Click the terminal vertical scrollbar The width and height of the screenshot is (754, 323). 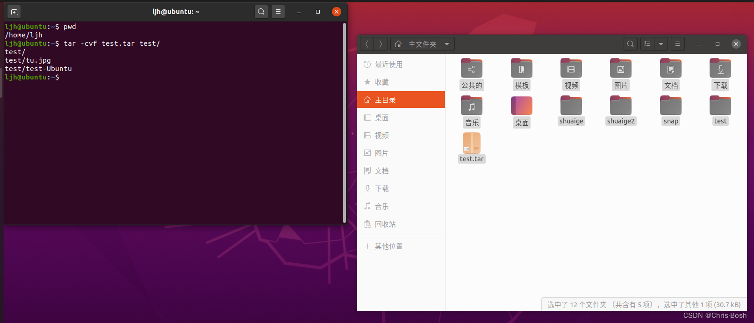pos(345,122)
